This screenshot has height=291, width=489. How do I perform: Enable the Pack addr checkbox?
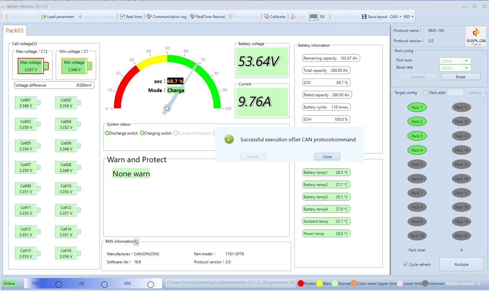click(x=425, y=93)
